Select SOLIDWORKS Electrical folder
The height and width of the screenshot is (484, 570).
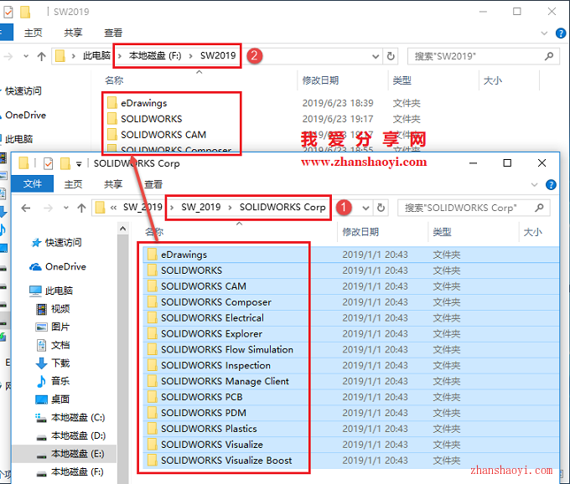(212, 318)
